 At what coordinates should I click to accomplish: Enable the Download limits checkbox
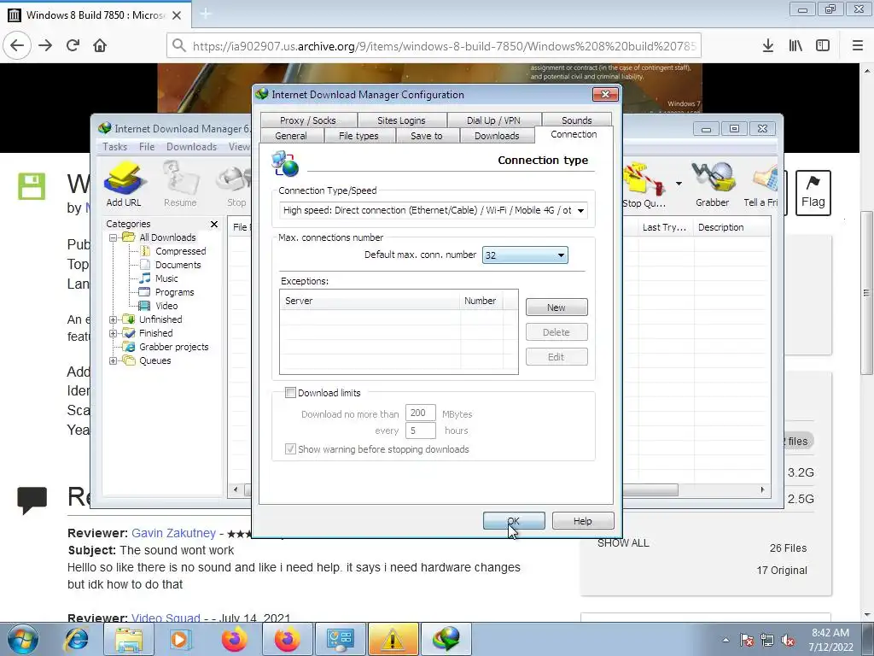click(x=290, y=393)
